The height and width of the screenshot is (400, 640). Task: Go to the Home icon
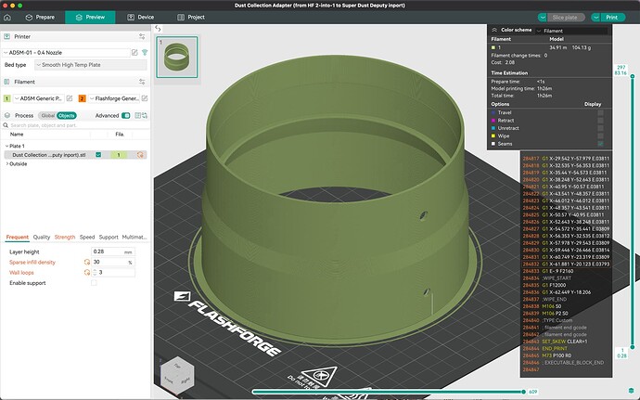coord(7,17)
